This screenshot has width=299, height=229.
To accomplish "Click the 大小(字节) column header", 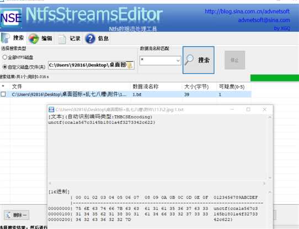I will point(196,87).
